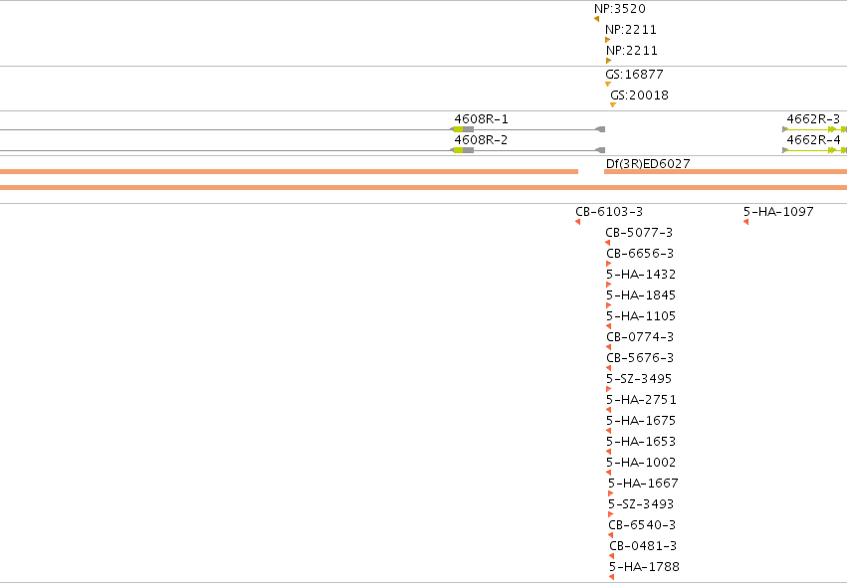This screenshot has height=583, width=847.
Task: Click the 5-HA-1653 label
Action: (641, 442)
